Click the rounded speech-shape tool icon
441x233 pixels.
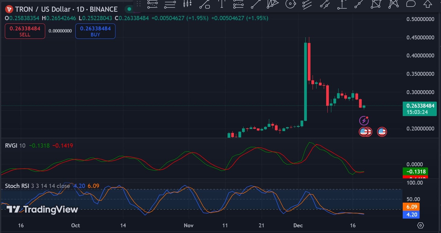point(411,4)
